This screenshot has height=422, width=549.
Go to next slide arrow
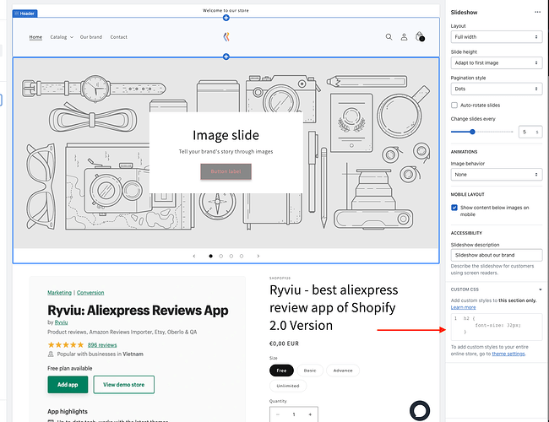pos(258,256)
